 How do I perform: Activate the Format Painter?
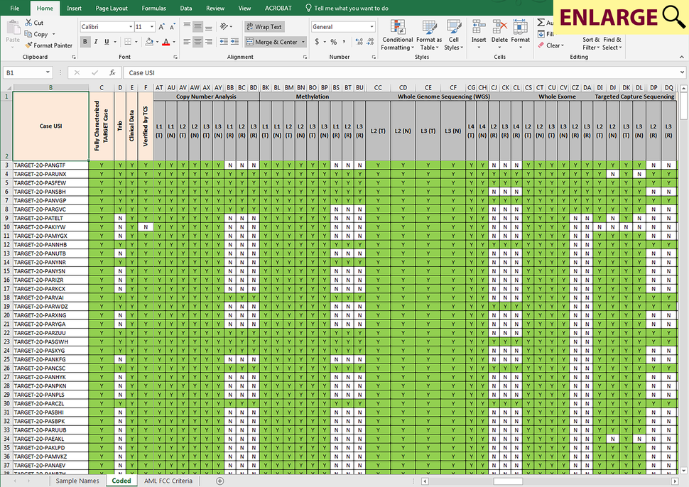(48, 45)
